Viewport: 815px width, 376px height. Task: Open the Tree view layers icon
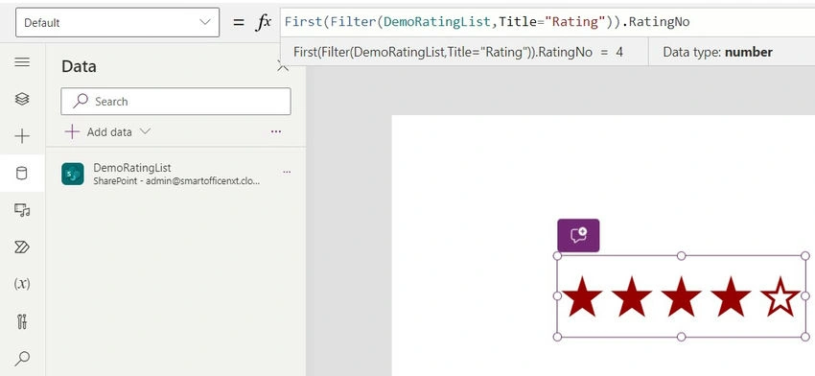click(x=22, y=99)
